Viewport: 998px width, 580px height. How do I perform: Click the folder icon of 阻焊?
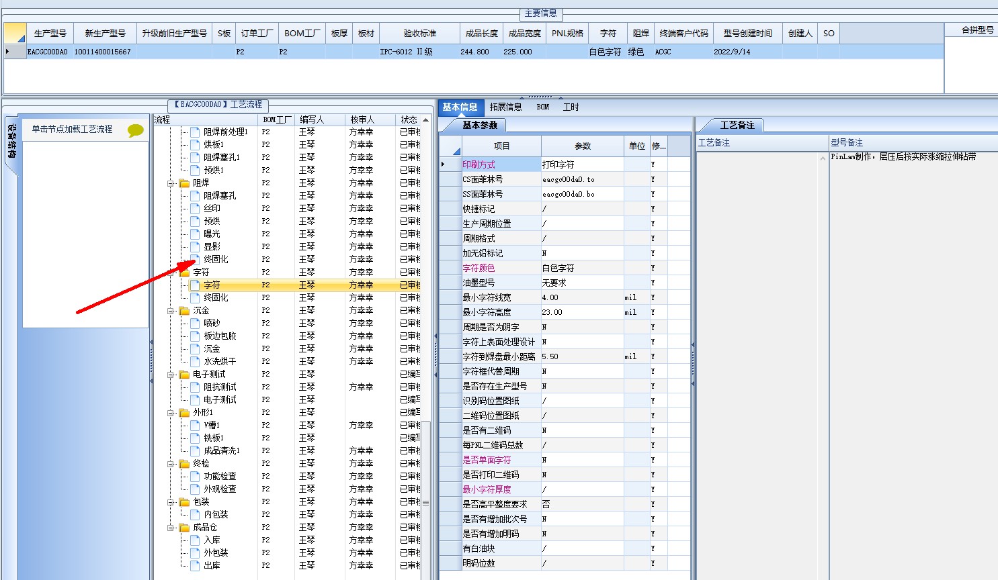(184, 183)
